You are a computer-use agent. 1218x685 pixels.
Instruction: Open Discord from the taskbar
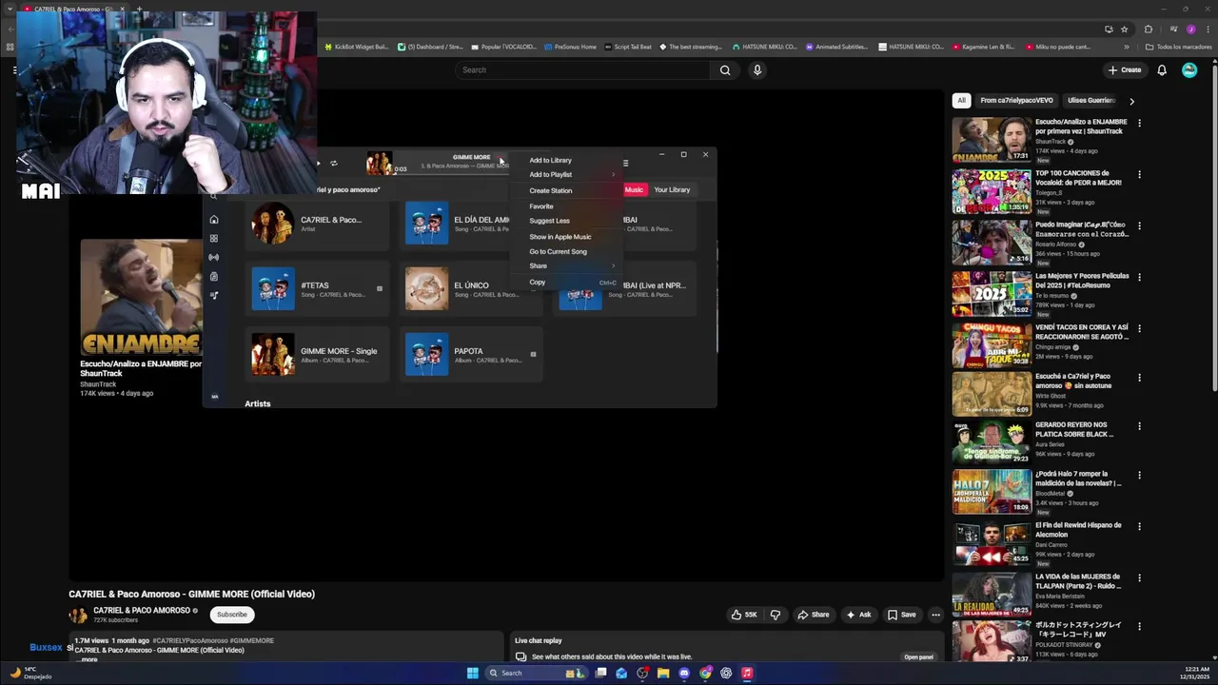point(684,673)
